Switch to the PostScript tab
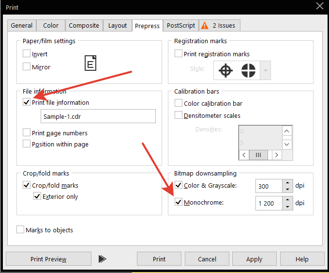This screenshot has width=329, height=273. coord(181,25)
